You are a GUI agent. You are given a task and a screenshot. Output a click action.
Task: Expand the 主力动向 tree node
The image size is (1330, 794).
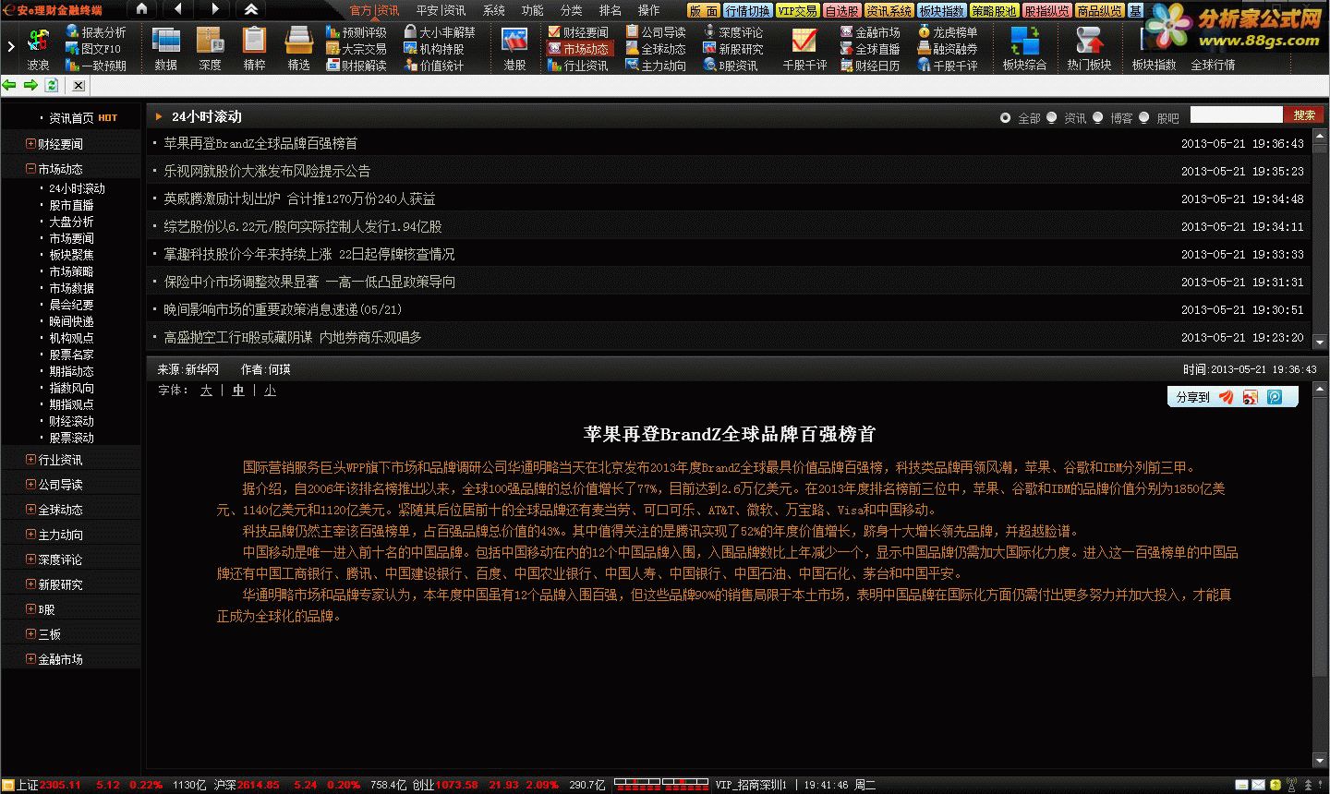pos(30,534)
